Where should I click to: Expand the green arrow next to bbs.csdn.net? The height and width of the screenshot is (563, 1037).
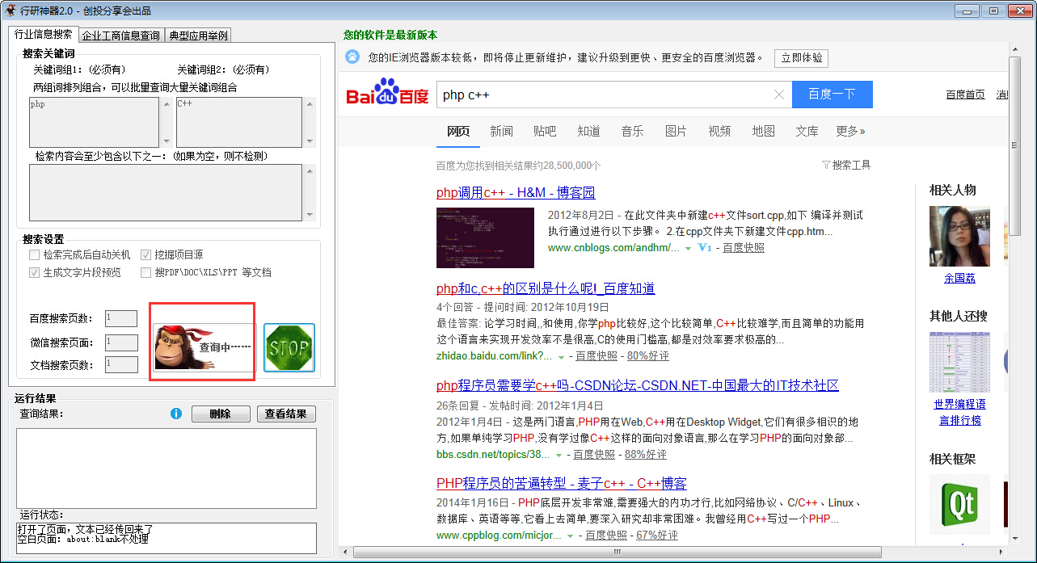[x=559, y=456]
